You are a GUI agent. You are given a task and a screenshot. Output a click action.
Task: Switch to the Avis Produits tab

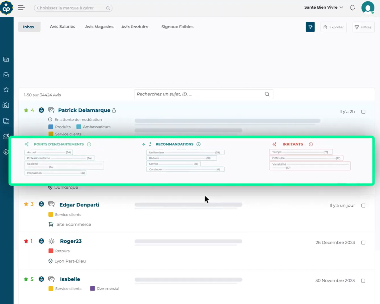tap(134, 27)
